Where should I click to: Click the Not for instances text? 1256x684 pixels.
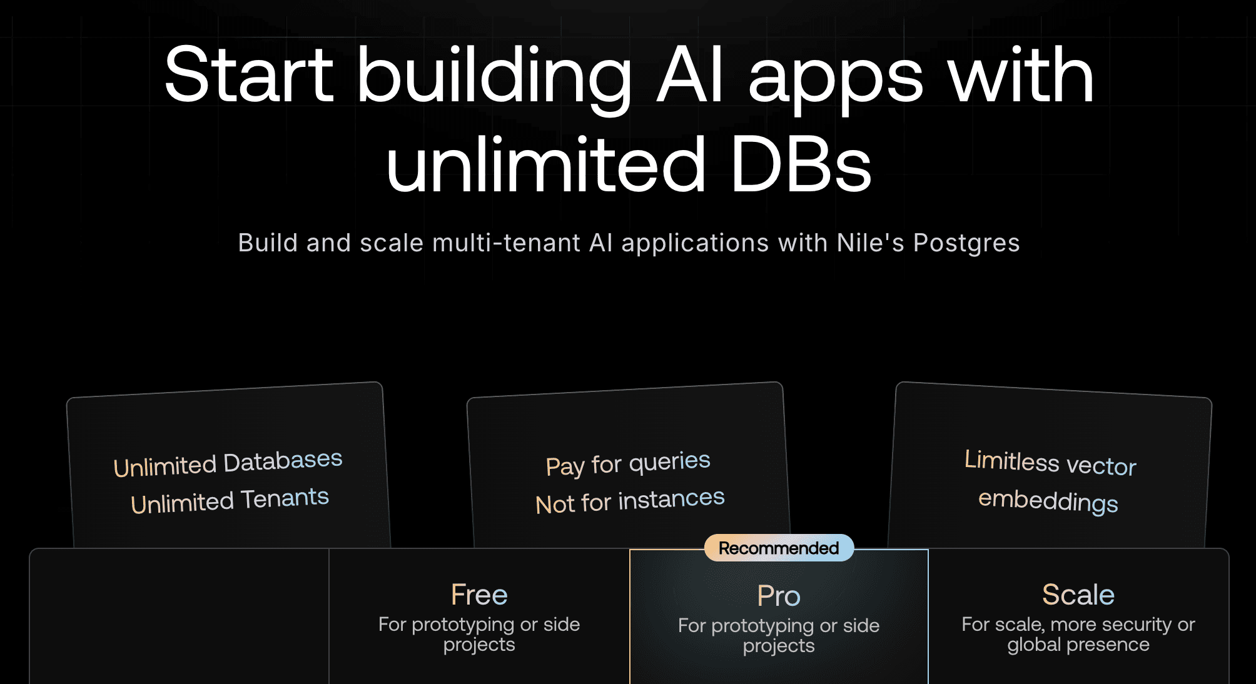tap(630, 500)
